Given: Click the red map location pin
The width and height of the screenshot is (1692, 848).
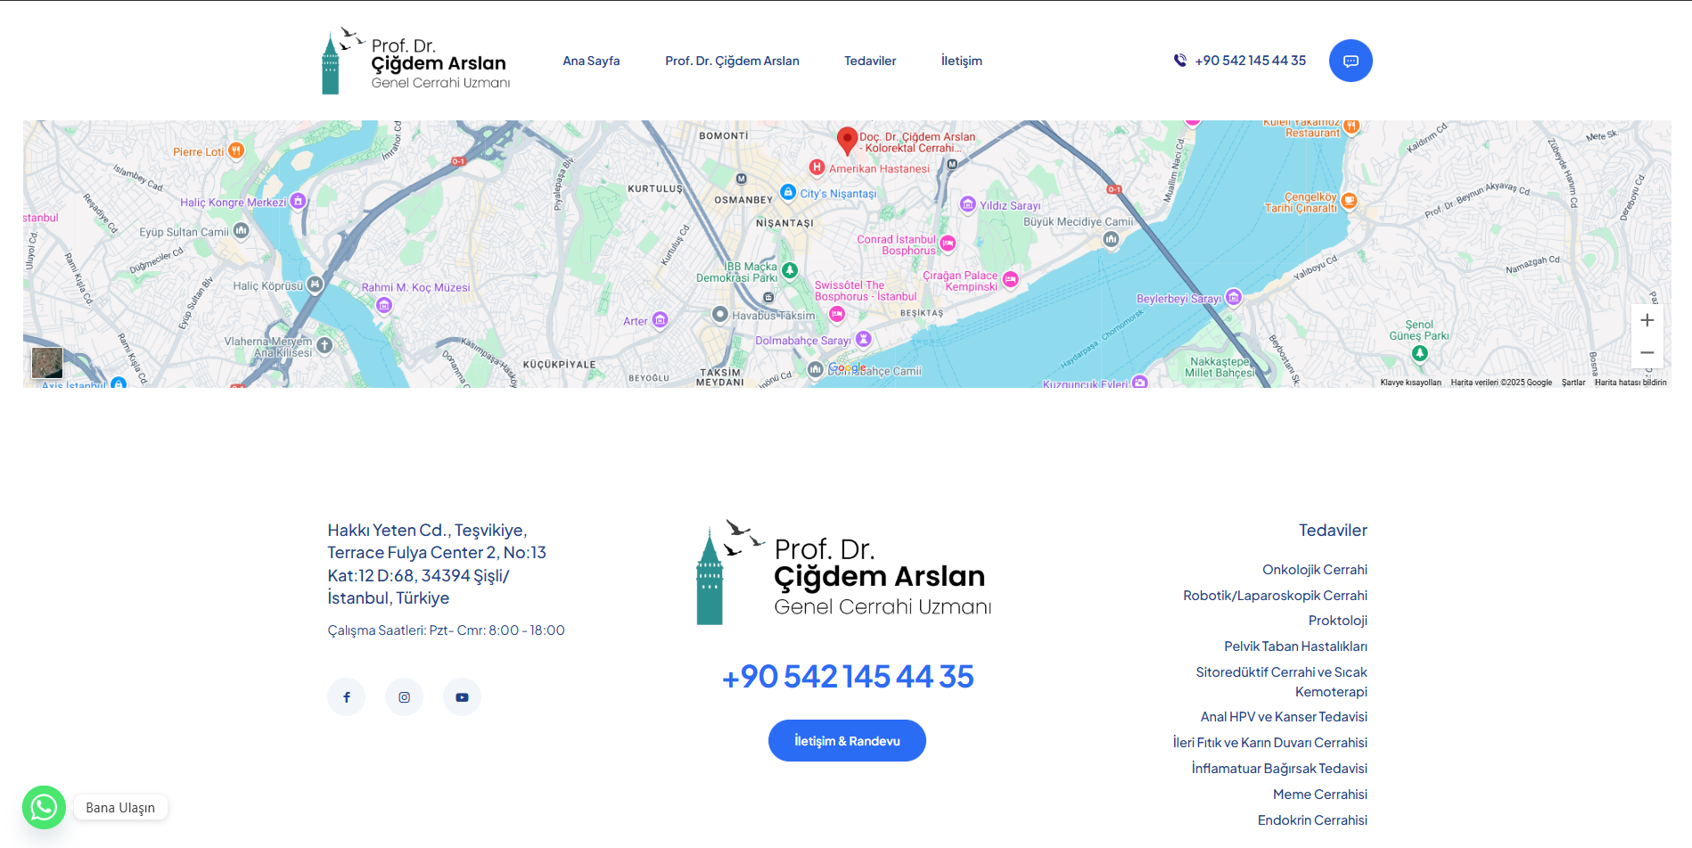Looking at the screenshot, I should [x=847, y=140].
